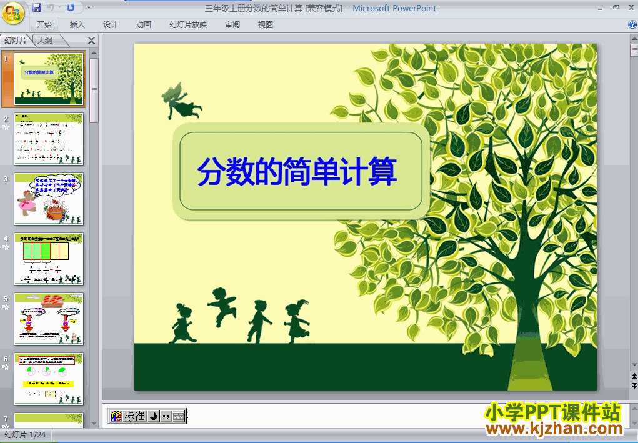Select the partially visible slide 7 thumbnail
Image resolution: width=638 pixels, height=443 pixels.
49,421
